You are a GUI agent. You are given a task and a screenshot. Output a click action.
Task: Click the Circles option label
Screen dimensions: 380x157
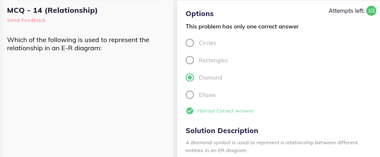(208, 43)
